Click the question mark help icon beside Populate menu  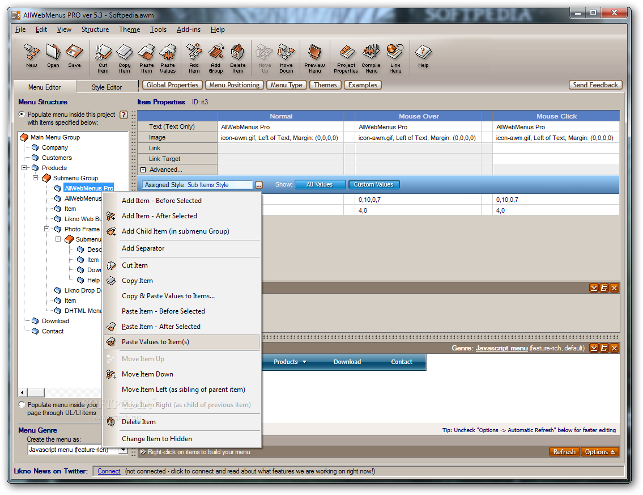(124, 115)
